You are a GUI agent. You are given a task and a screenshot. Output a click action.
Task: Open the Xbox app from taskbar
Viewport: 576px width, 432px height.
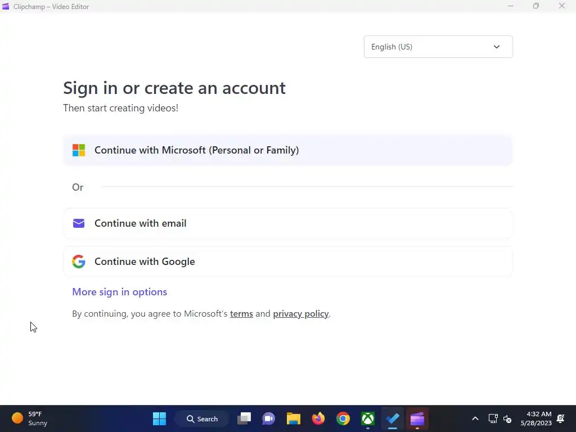(x=368, y=418)
